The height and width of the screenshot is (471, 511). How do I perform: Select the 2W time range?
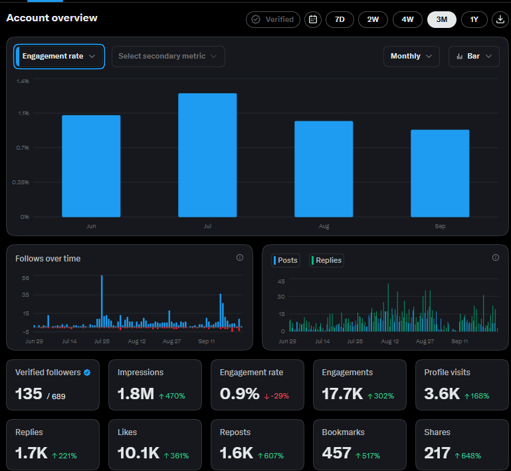pyautogui.click(x=373, y=19)
